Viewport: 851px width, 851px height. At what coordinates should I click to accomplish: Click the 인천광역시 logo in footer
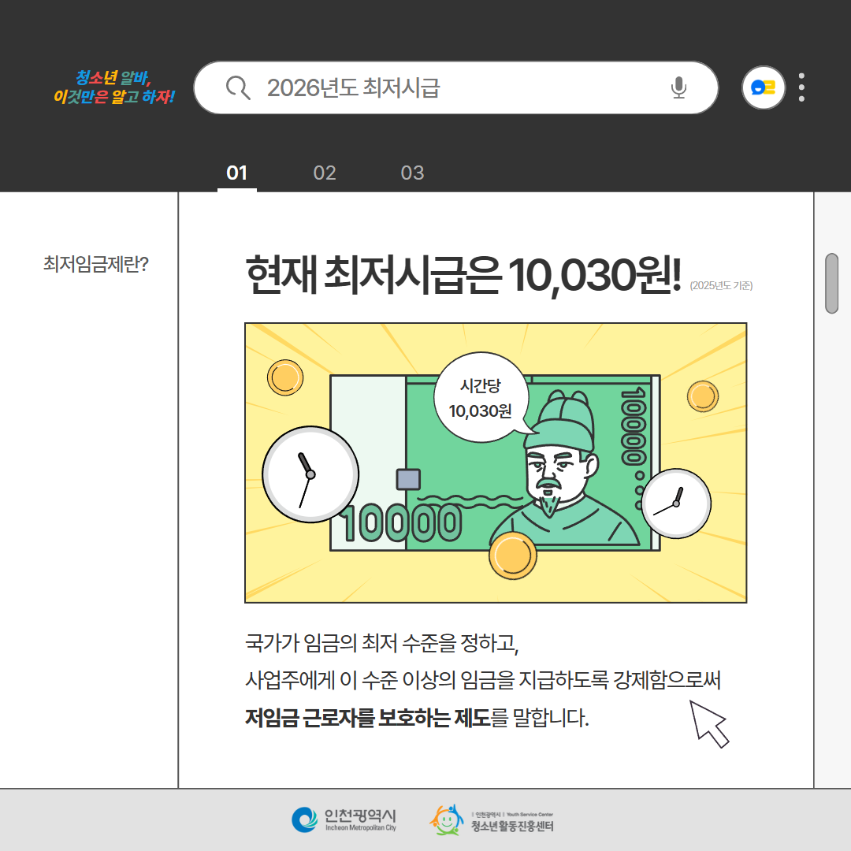pyautogui.click(x=344, y=819)
